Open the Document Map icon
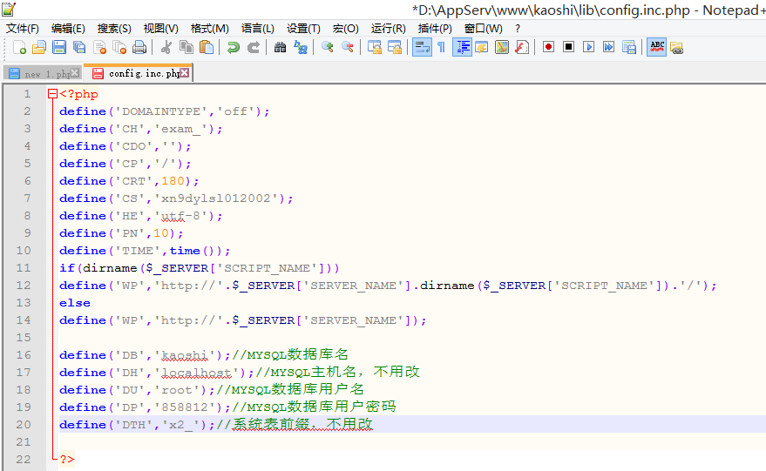Screen dimensions: 766x471 point(502,47)
